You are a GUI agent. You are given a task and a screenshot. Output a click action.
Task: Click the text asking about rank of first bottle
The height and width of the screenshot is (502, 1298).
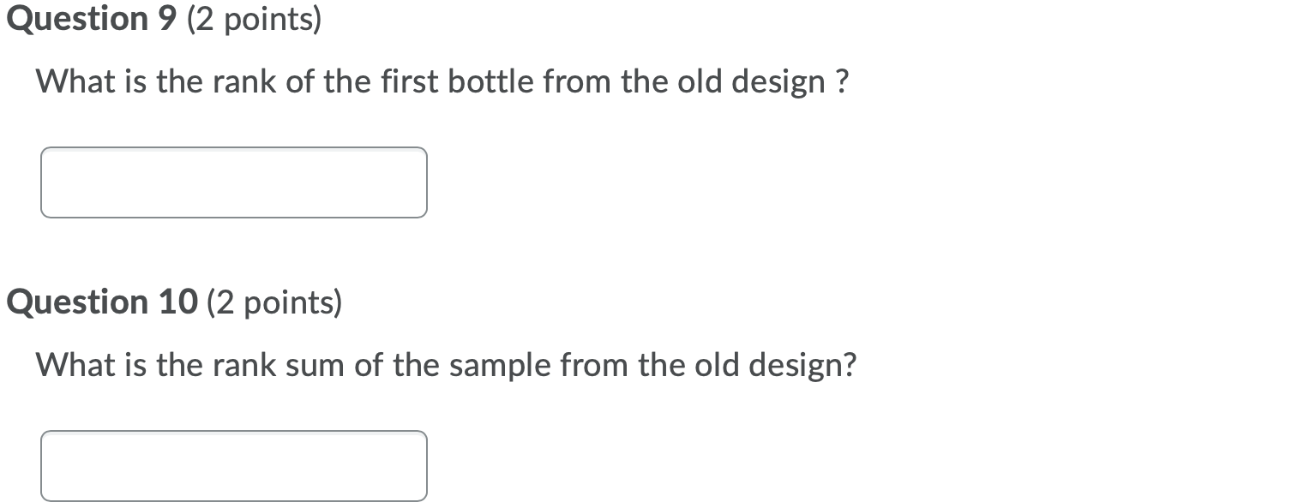click(442, 81)
